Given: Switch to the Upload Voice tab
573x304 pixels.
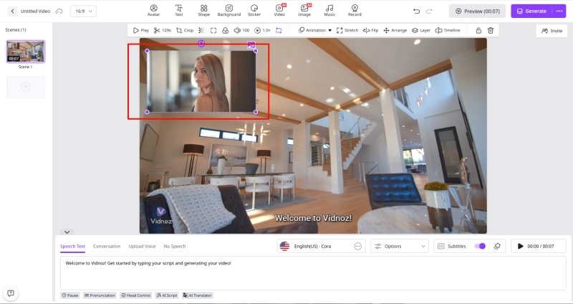Looking at the screenshot, I should click(142, 246).
